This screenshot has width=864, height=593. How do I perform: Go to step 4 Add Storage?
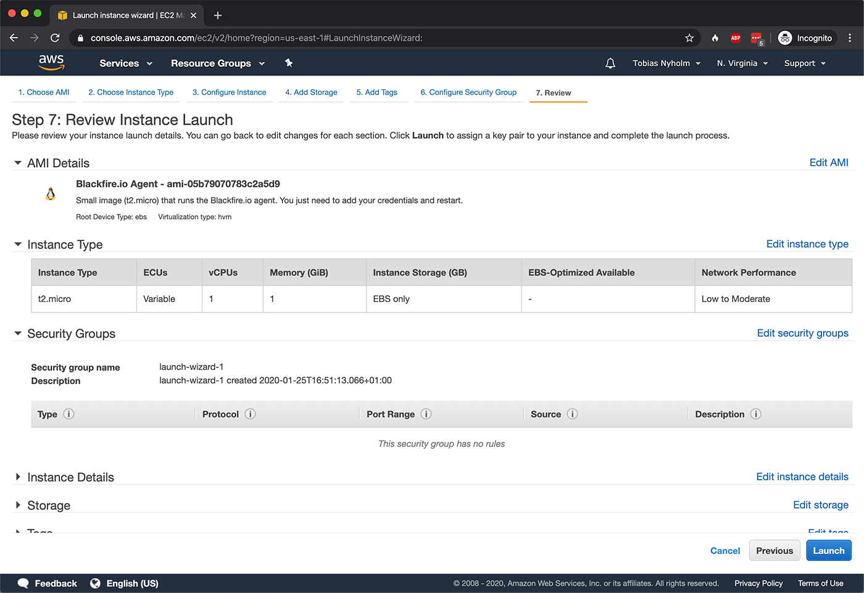point(311,92)
